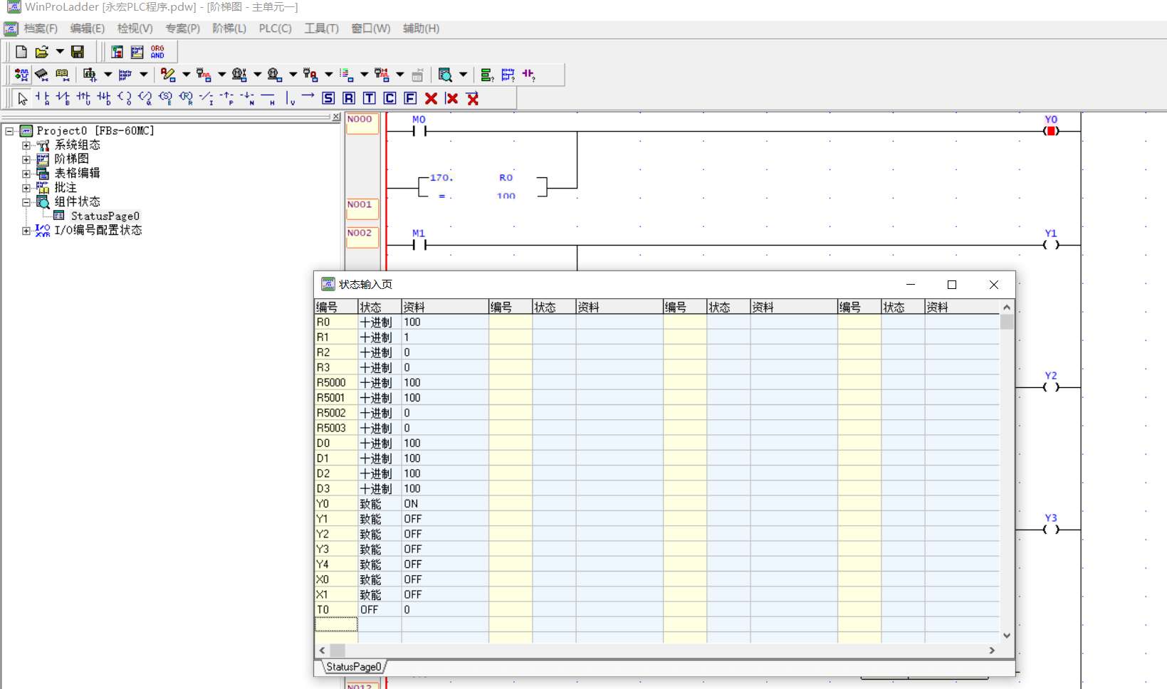Expand the 系统组态 tree node
Viewport: 1167px width, 689px height.
26,145
